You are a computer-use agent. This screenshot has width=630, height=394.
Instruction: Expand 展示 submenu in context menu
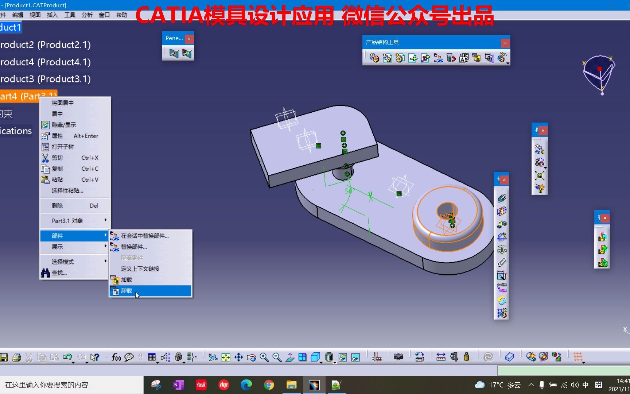105,246
